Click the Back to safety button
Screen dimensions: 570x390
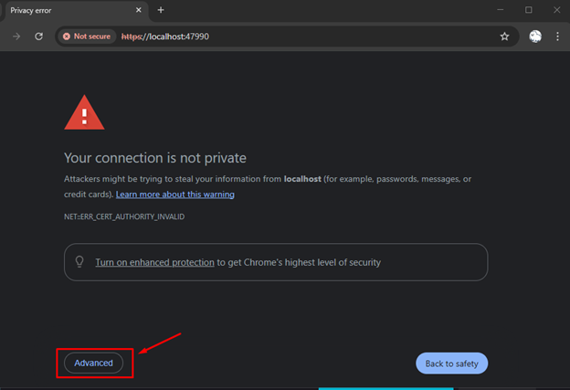pos(451,364)
